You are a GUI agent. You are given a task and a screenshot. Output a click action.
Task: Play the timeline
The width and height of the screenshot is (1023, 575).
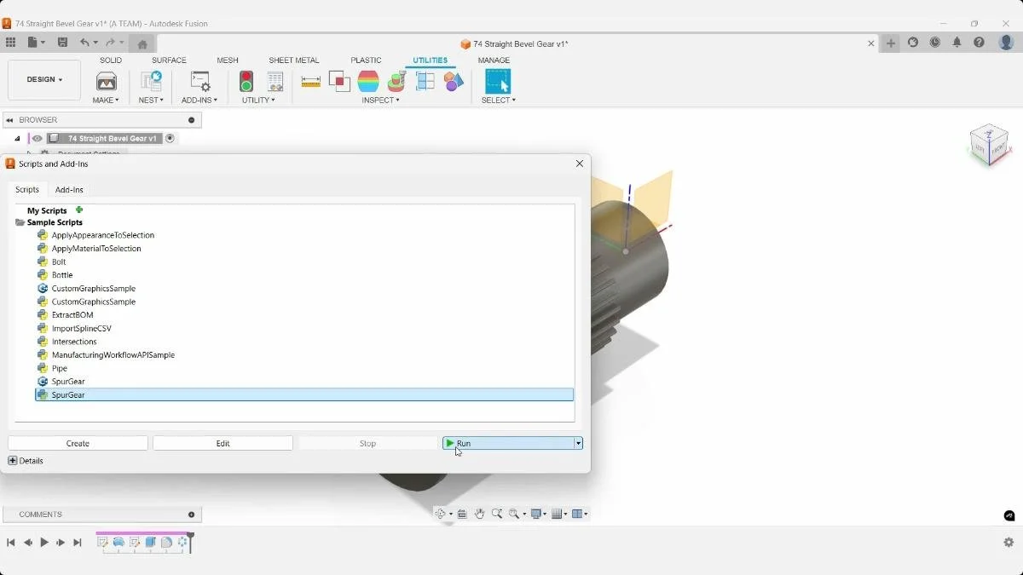tap(44, 543)
